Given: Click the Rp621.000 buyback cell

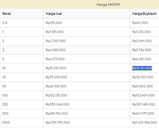Looking at the screenshot, I should coord(140,23).
